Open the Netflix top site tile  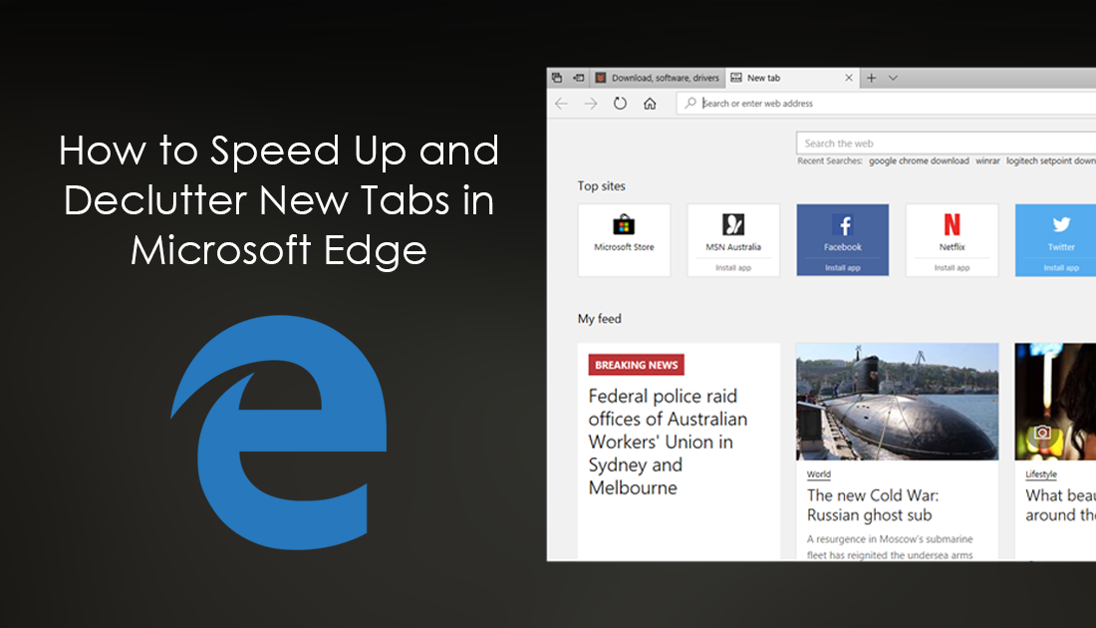pos(952,240)
